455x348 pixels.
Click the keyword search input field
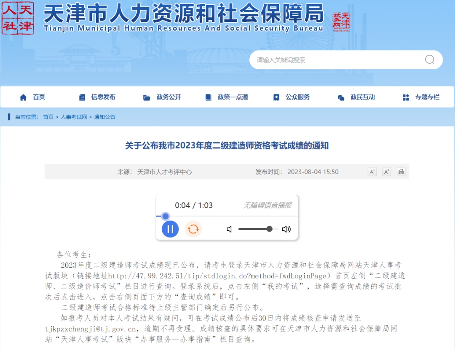(x=337, y=60)
